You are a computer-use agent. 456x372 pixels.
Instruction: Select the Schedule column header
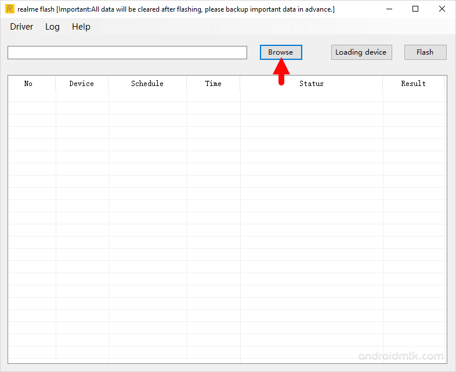coord(147,84)
